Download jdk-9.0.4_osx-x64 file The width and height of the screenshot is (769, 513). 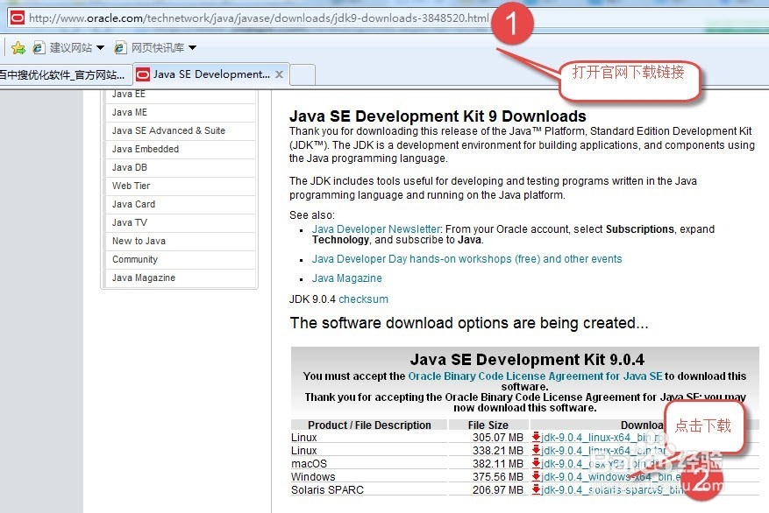tap(602, 464)
